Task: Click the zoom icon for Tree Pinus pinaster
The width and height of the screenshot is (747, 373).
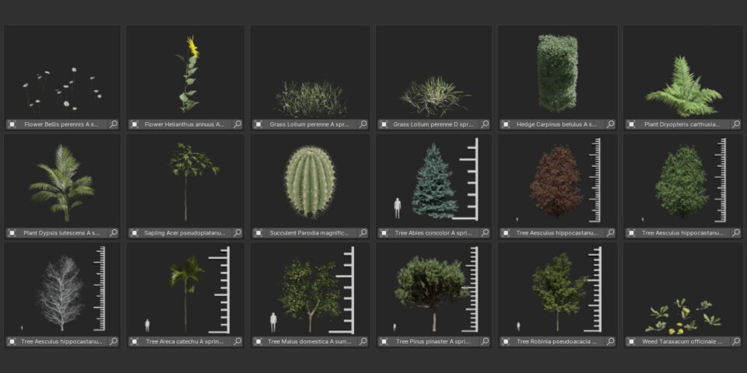Action: tap(485, 341)
